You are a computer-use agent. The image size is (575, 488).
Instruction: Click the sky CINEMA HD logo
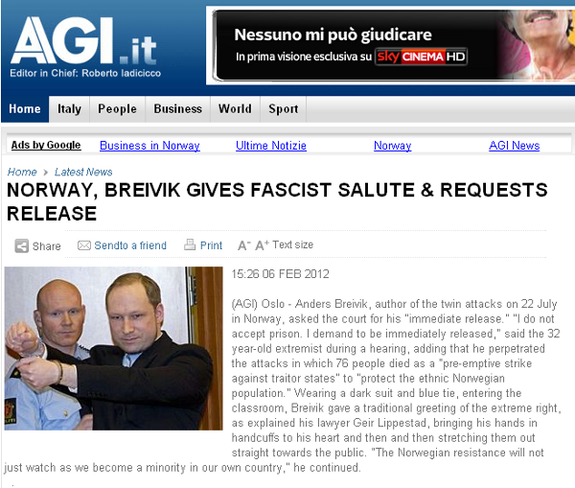pyautogui.click(x=421, y=57)
